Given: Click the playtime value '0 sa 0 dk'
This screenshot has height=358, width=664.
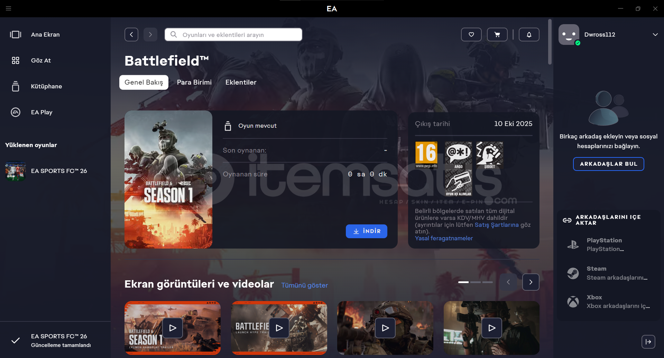Looking at the screenshot, I should pos(367,174).
